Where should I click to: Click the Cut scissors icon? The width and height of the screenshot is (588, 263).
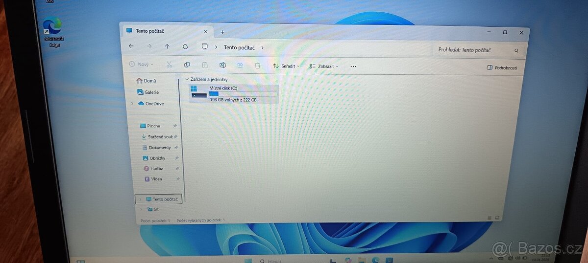[169, 65]
